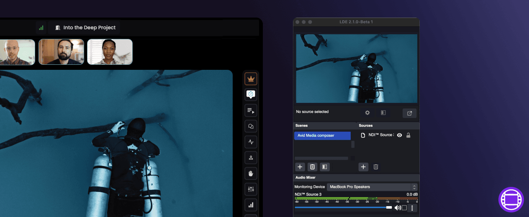
Task: Open the Monitoring Device dropdown
Action: (x=372, y=187)
